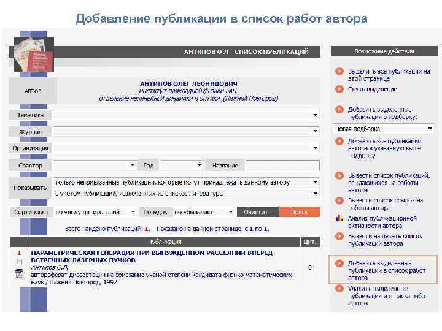Click the arrow icon beside "Вывести на печать список"
The image size is (442, 331).
click(339, 236)
